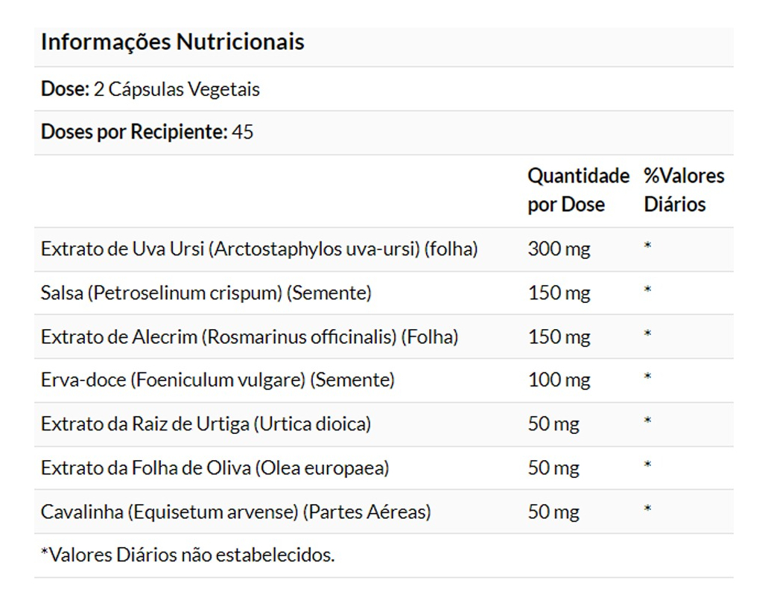
Task: Select the Extrato da Raiz de Urtiga ingredient
Action: point(206,424)
